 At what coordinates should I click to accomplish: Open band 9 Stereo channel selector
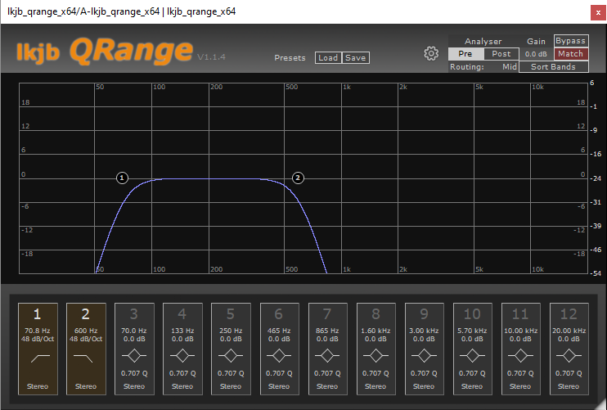coord(424,386)
